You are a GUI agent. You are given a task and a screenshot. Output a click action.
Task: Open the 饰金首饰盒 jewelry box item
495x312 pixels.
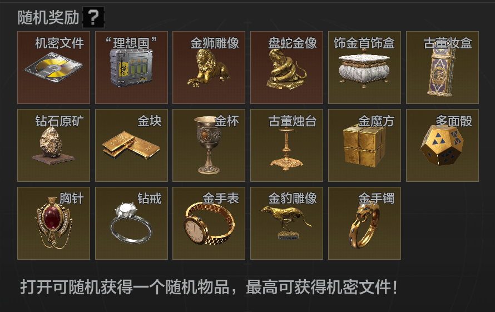pos(365,68)
